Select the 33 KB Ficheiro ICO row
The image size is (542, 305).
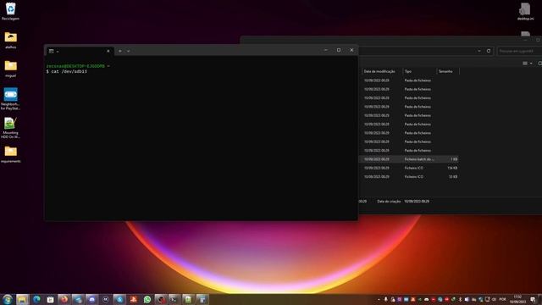coord(409,177)
